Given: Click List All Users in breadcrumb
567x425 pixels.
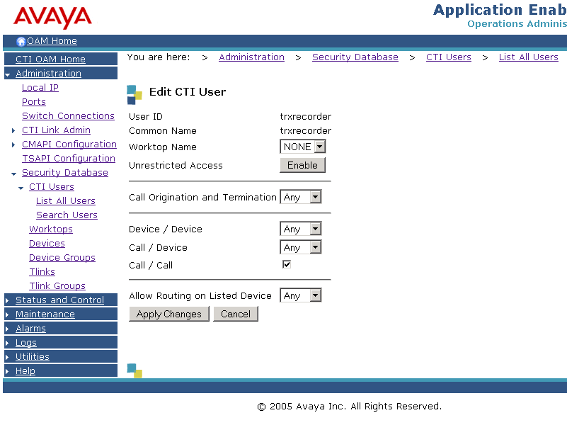Looking at the screenshot, I should pyautogui.click(x=528, y=57).
